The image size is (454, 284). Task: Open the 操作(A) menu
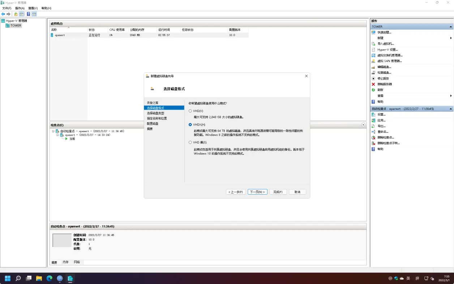20,8
